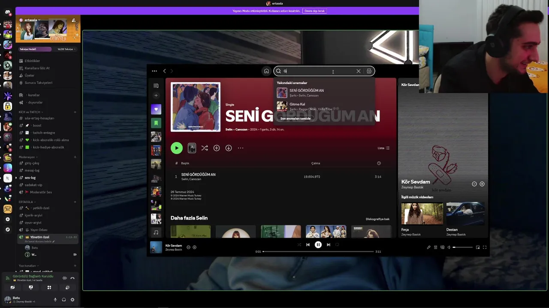This screenshot has width=549, height=308.
Task: Add the single to library with plus circle
Action: 217,148
